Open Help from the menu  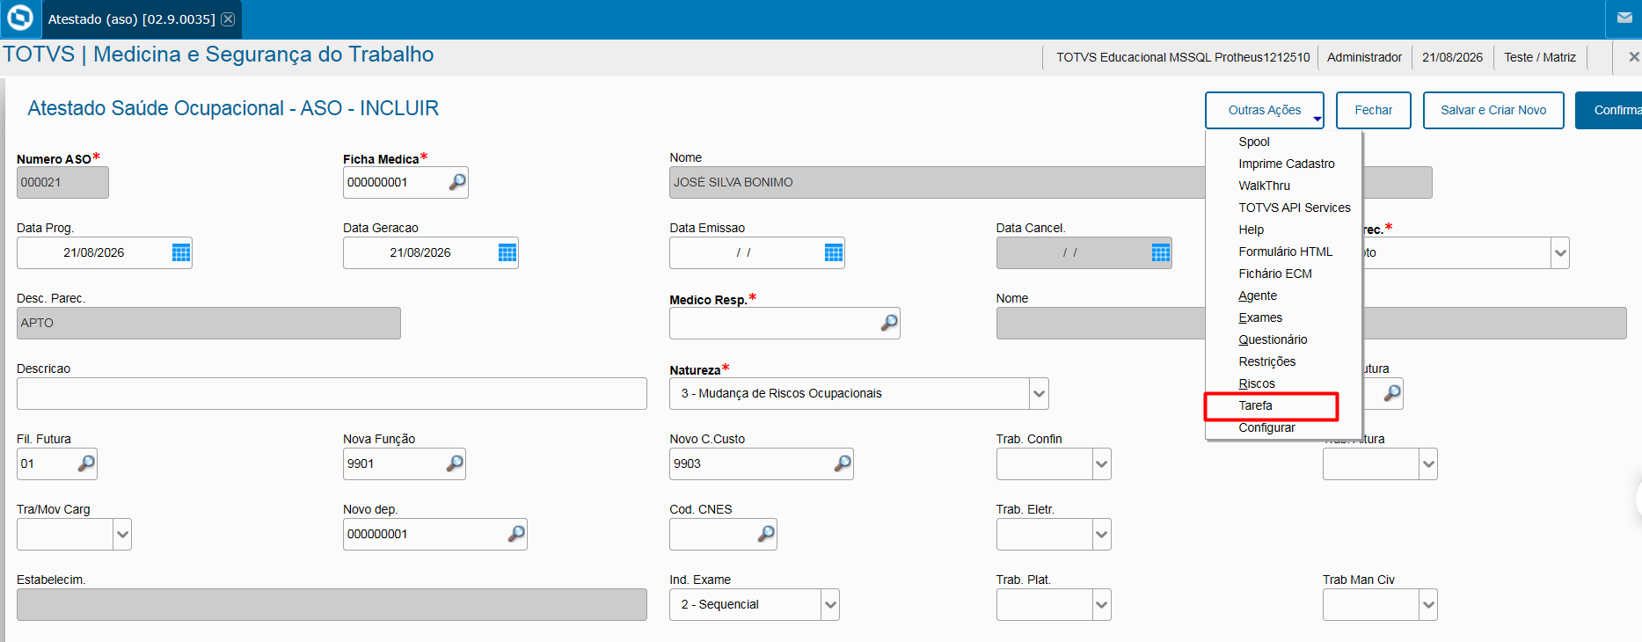[x=1252, y=230]
